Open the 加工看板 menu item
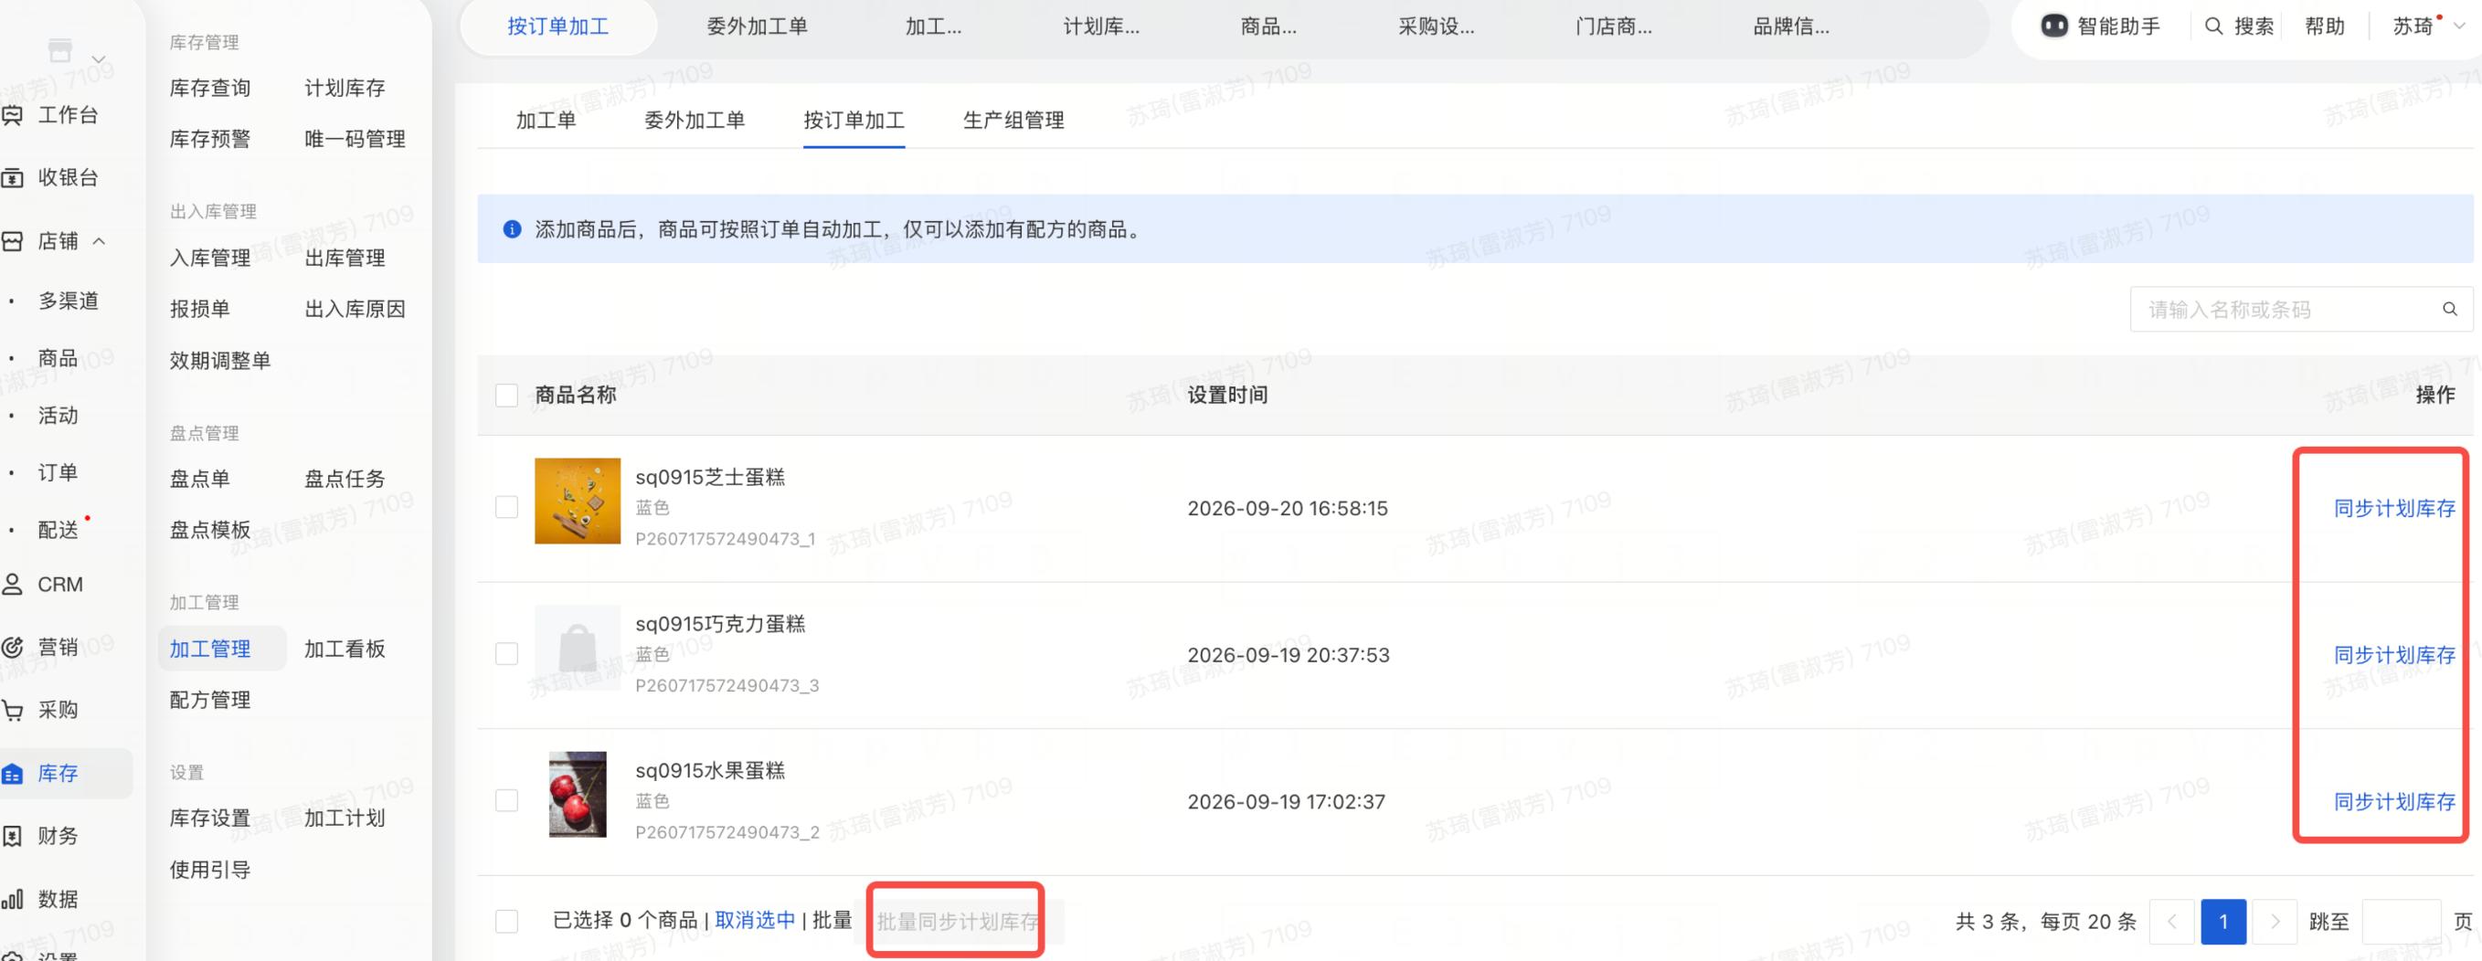2482x961 pixels. coord(345,649)
